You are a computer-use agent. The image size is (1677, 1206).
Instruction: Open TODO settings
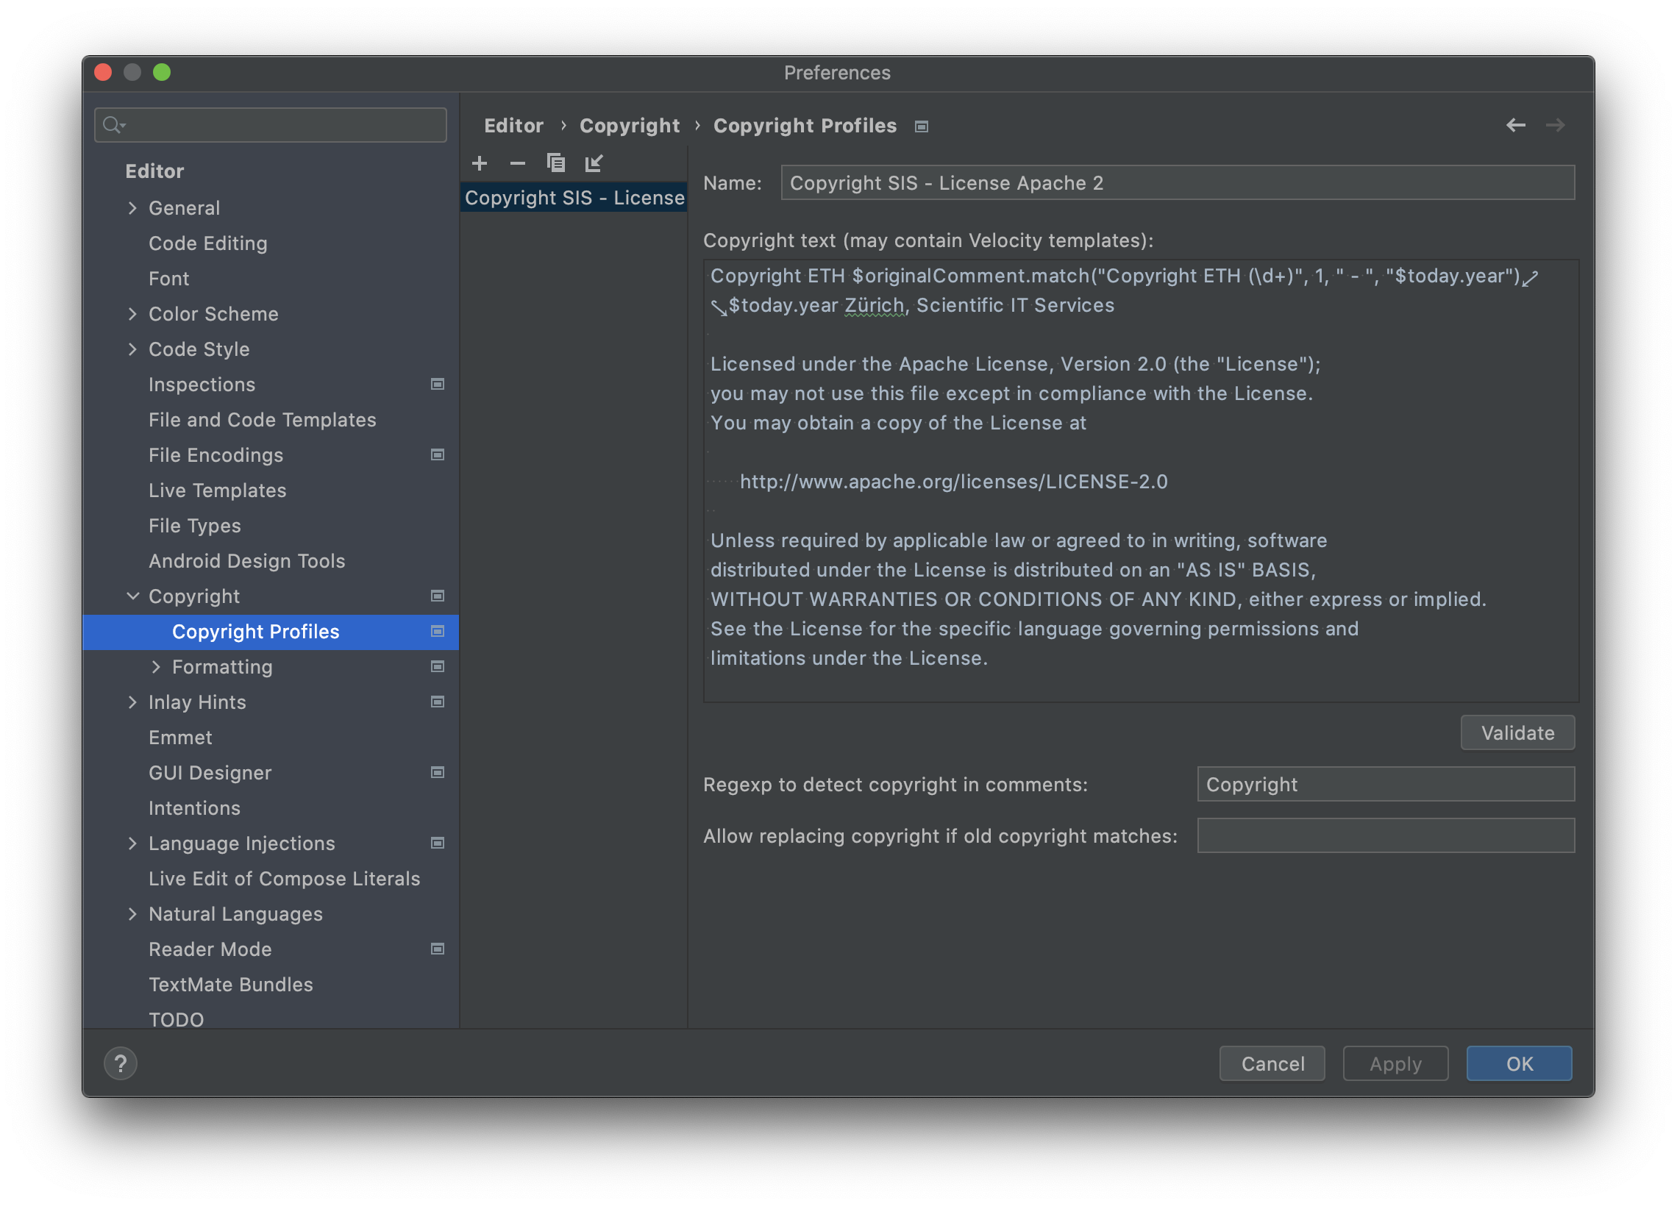[176, 1020]
